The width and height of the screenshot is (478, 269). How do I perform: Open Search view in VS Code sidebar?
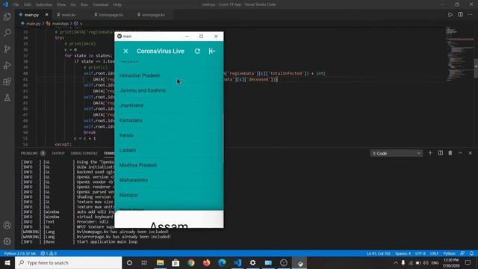(7, 33)
